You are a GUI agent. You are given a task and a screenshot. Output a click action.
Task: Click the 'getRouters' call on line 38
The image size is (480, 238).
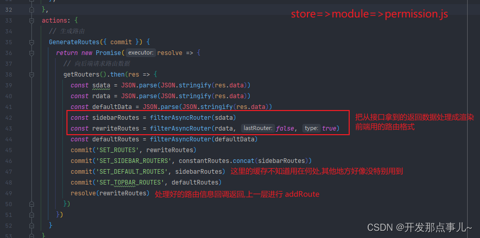81,75
